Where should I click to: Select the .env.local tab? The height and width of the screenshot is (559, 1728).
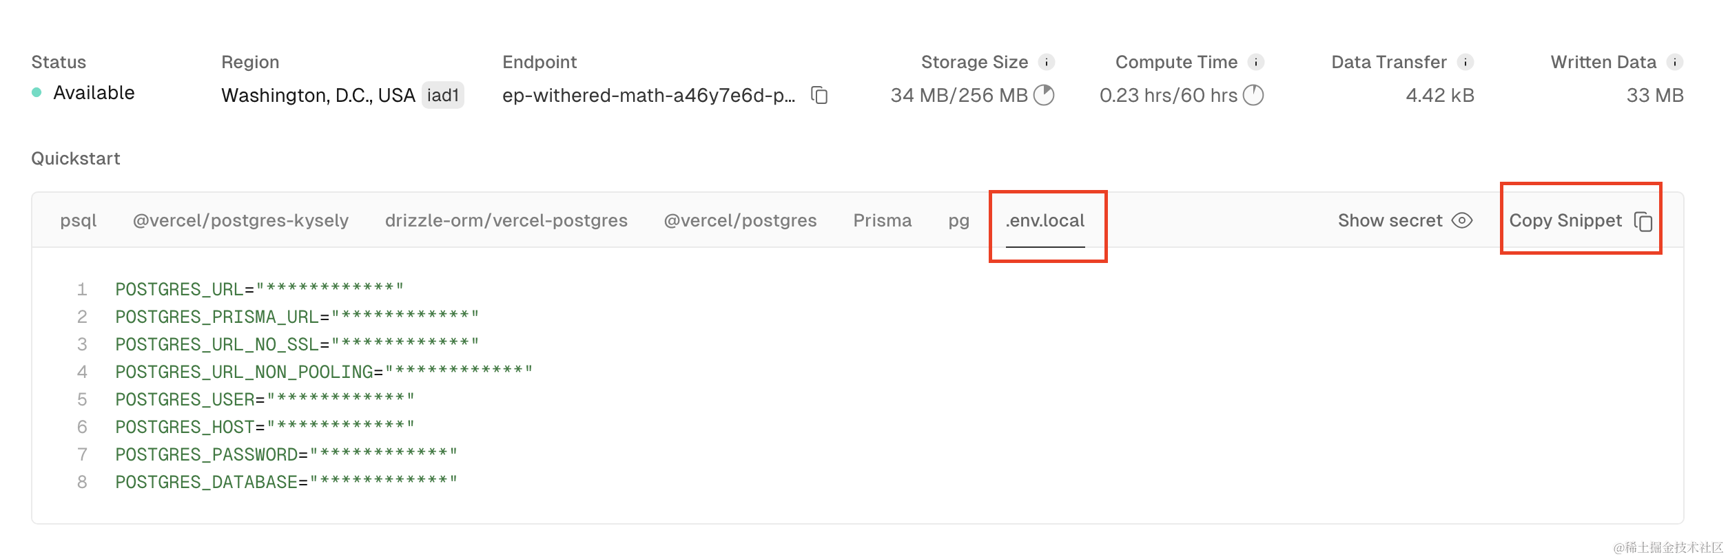coord(1045,220)
